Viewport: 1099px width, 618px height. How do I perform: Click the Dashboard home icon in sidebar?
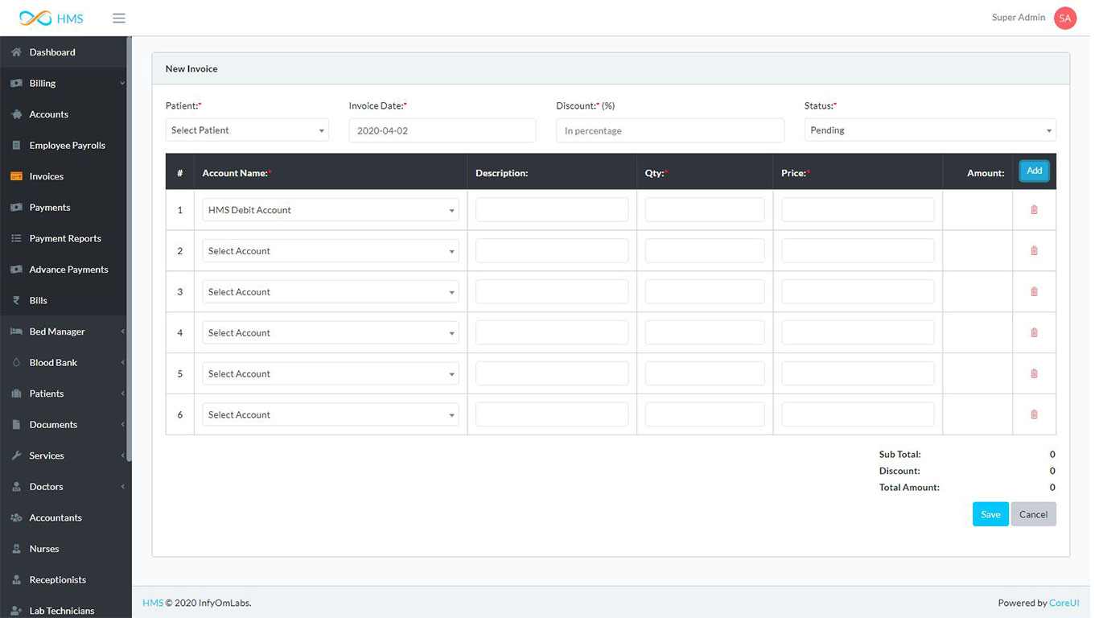[x=16, y=52]
